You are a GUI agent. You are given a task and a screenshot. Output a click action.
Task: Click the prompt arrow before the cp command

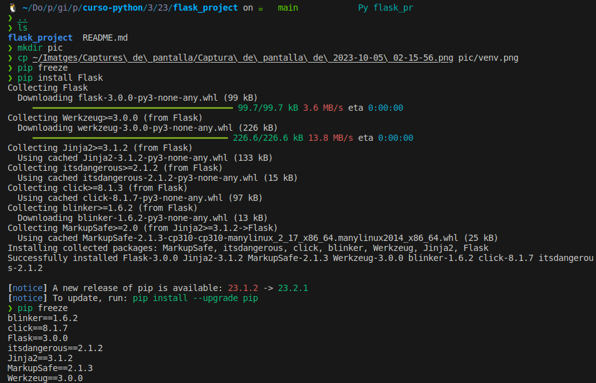[10, 58]
